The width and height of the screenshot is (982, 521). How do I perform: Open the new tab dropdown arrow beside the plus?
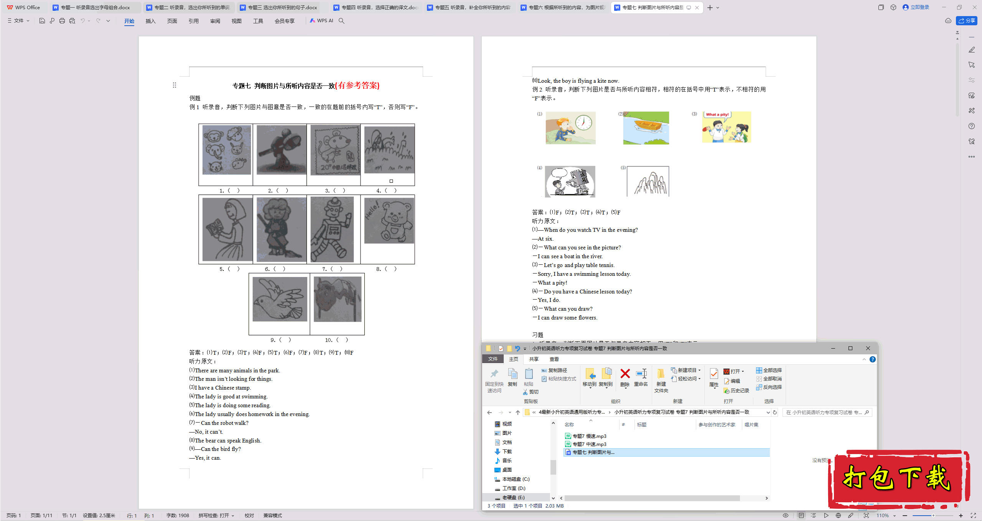(x=718, y=8)
